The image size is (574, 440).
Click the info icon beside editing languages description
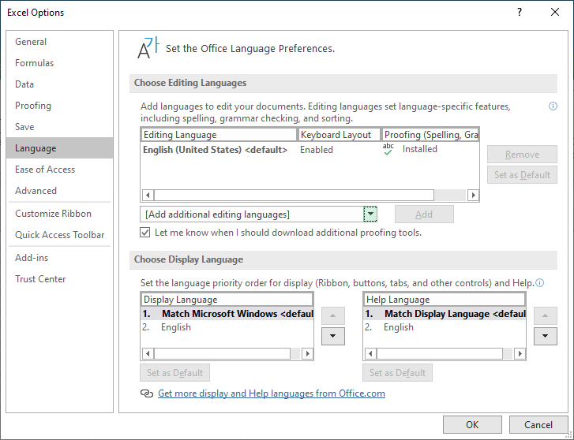pyautogui.click(x=553, y=106)
